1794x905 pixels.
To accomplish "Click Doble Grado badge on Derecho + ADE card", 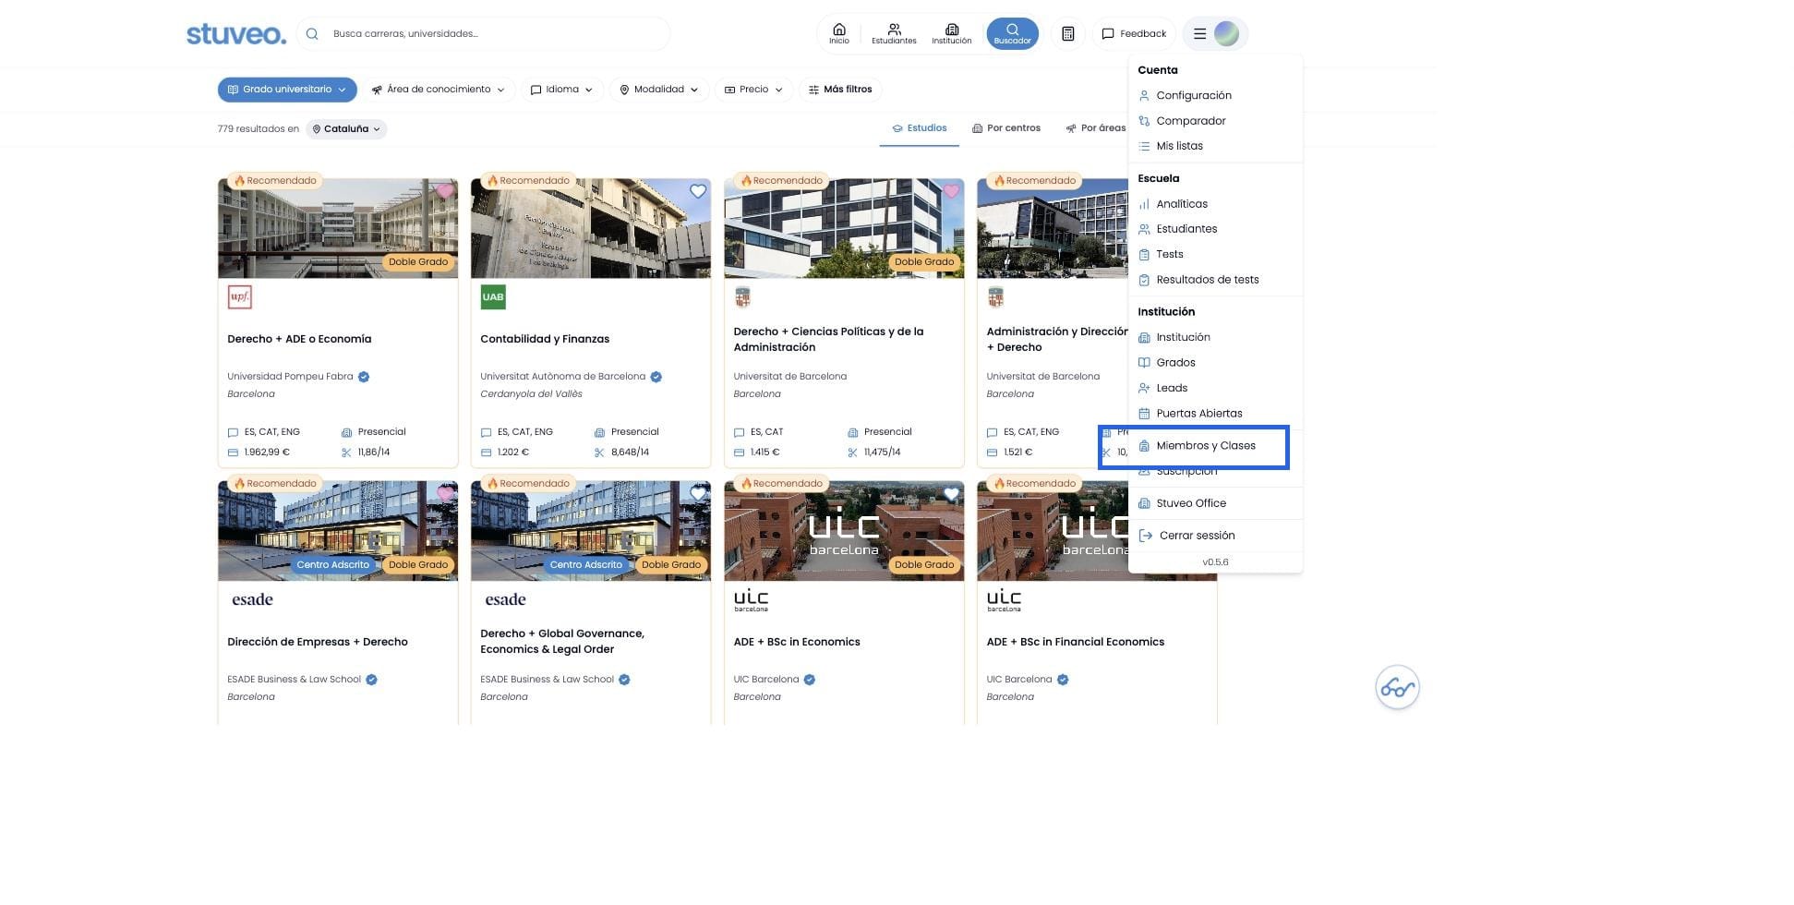I will [x=417, y=262].
